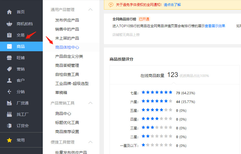Viewport: 241px width, 154px height.
Task: Click the 请点击了解 notice link
Action: pos(172,5)
